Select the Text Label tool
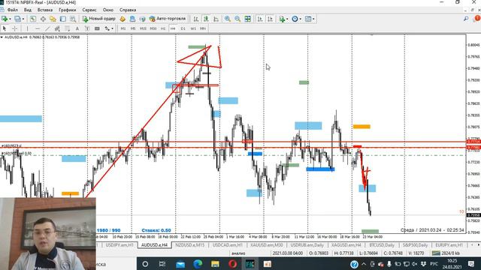Screen dimensions: 481x270 (x=87, y=28)
